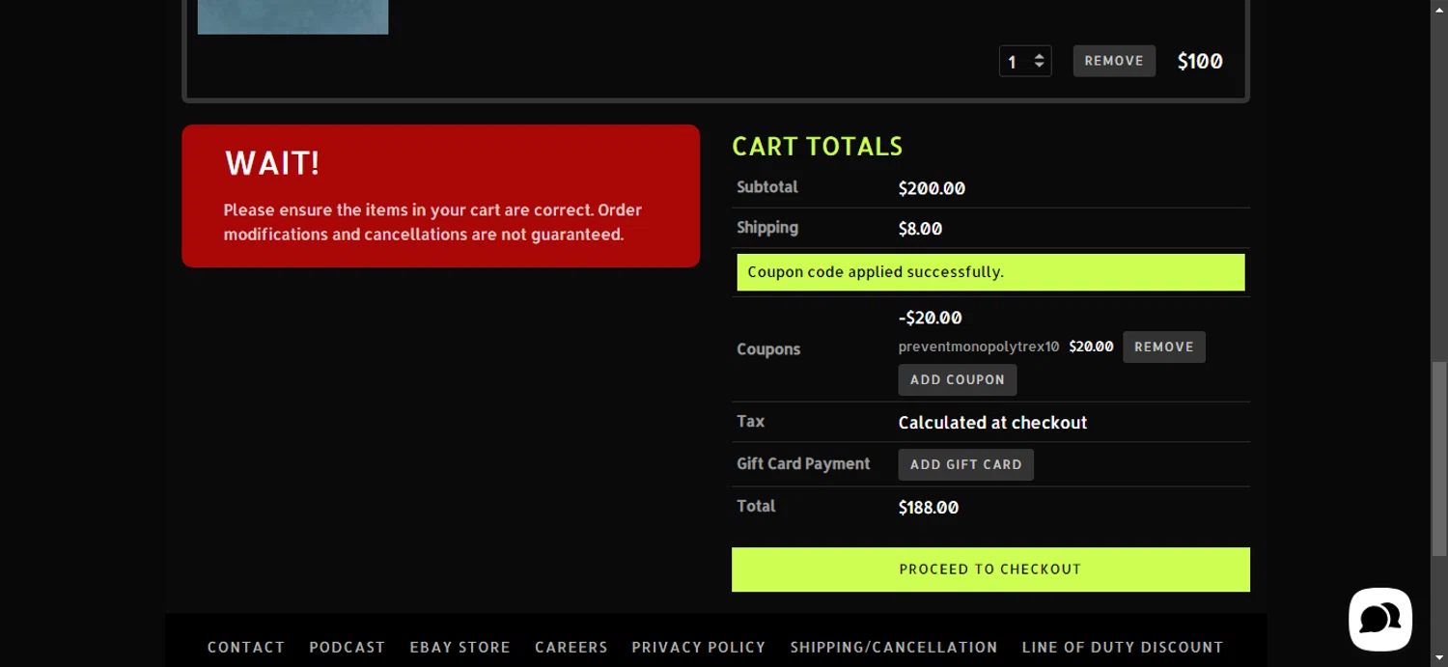The image size is (1448, 667).
Task: Click the page's vertical scrollbar thumb
Action: click(1439, 459)
